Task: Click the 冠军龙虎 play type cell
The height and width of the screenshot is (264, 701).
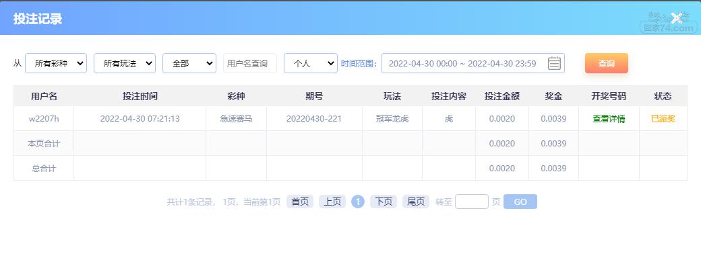Action: coord(392,119)
